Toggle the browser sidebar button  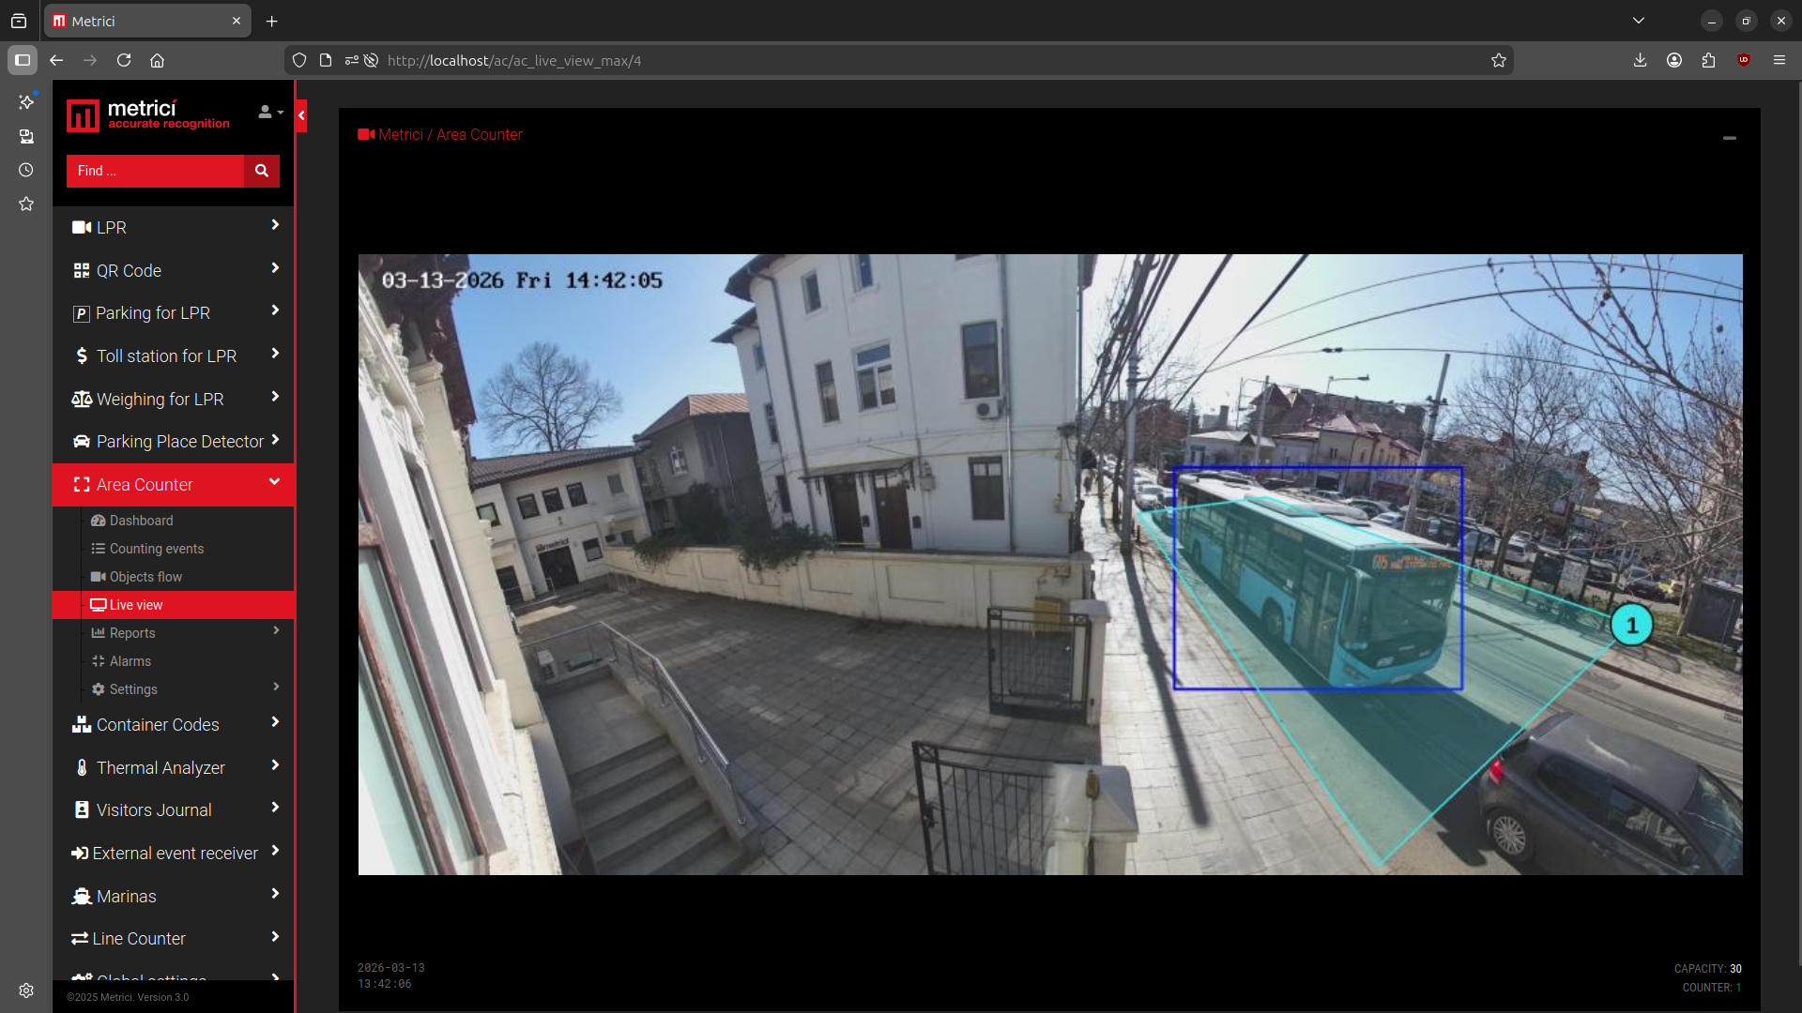(23, 60)
